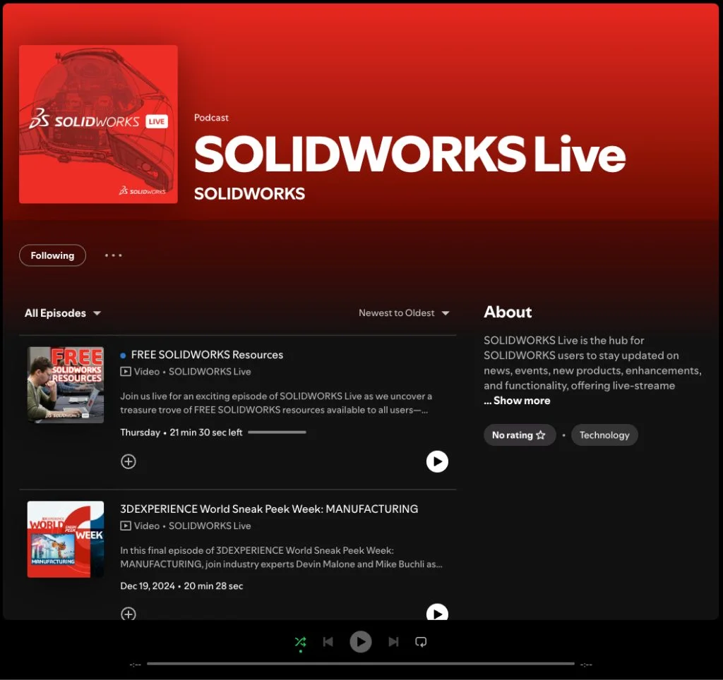Open the Newest to Oldest sort dropdown
This screenshot has width=723, height=680.
click(x=404, y=312)
